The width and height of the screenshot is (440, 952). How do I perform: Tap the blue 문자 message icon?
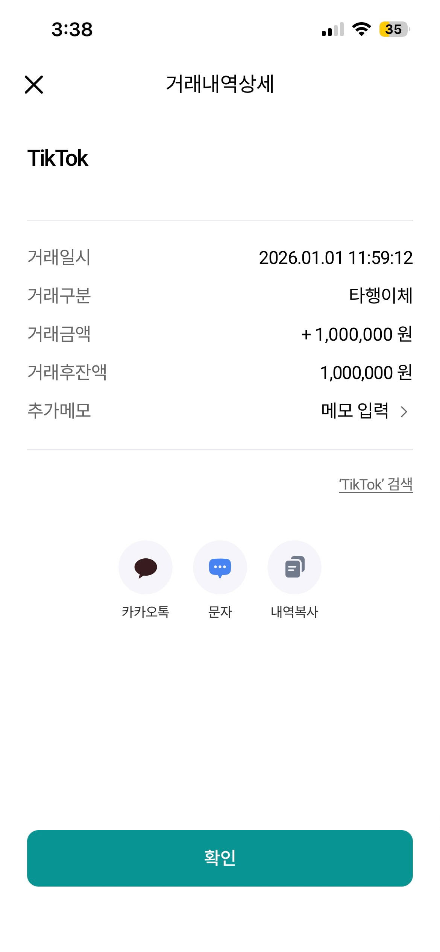(220, 567)
